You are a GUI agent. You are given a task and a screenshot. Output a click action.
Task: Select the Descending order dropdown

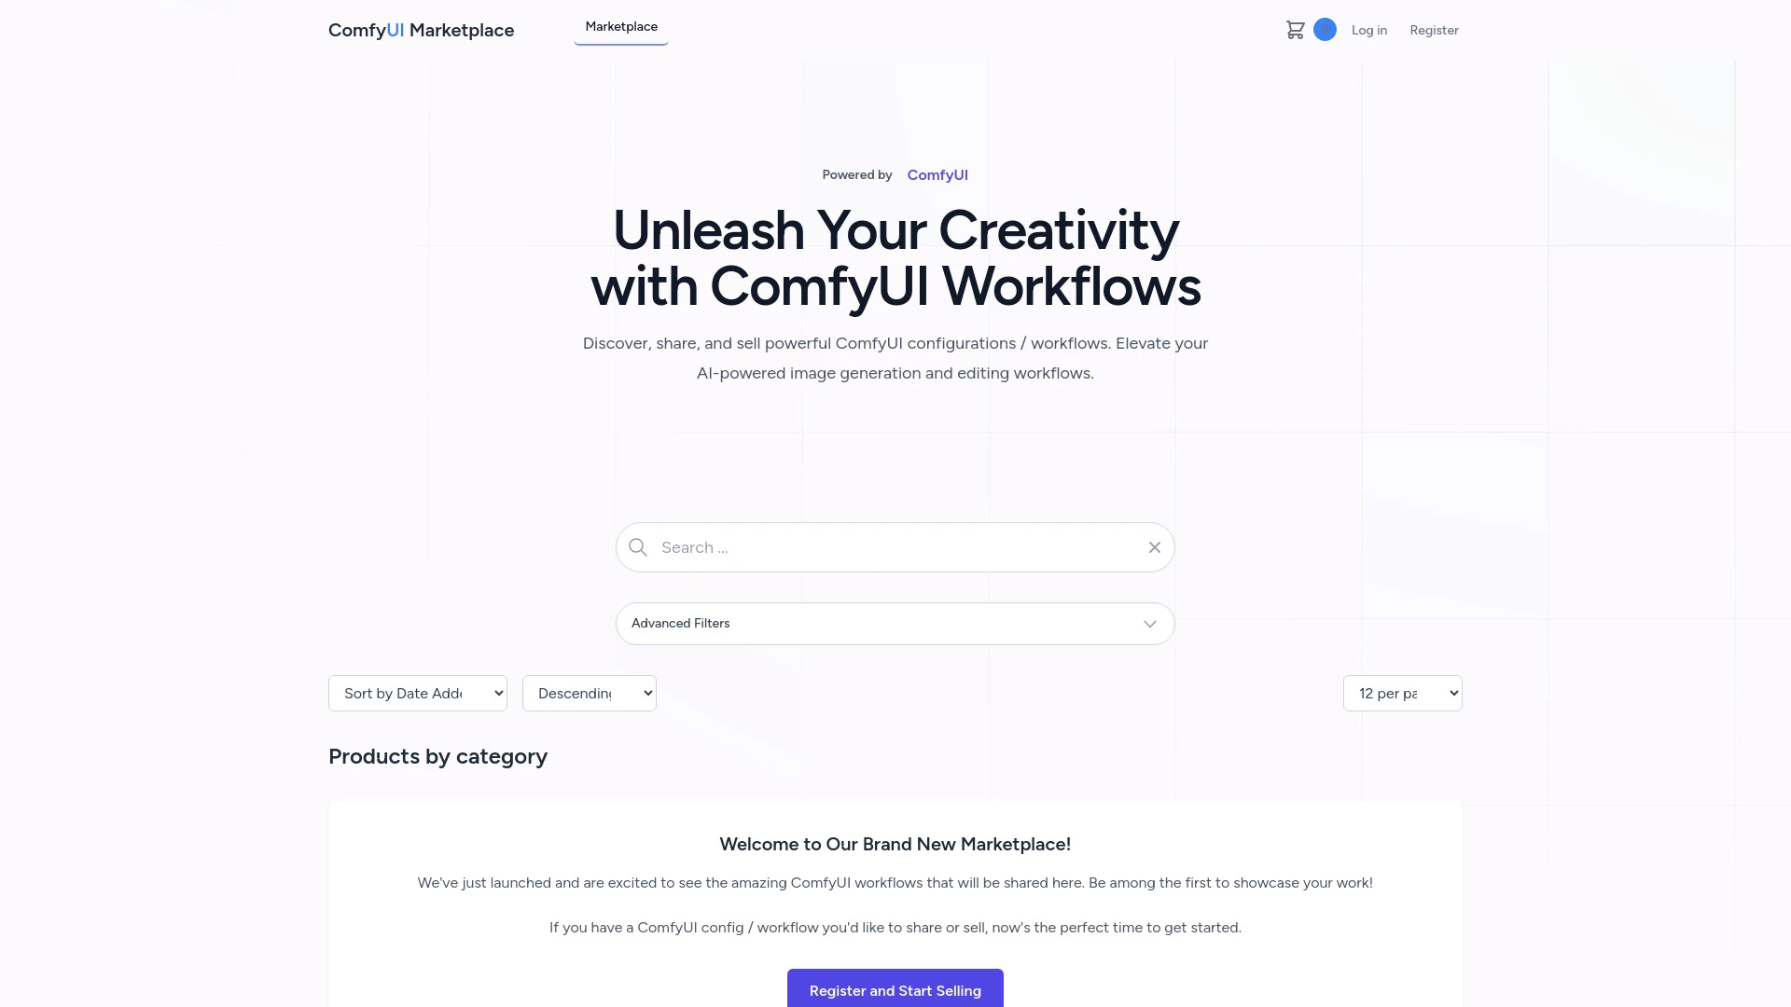(x=590, y=692)
